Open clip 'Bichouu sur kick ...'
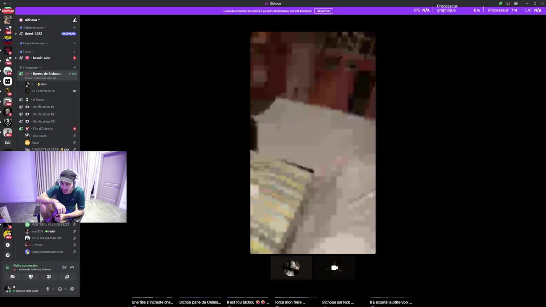The width and height of the screenshot is (546, 307). point(338,302)
